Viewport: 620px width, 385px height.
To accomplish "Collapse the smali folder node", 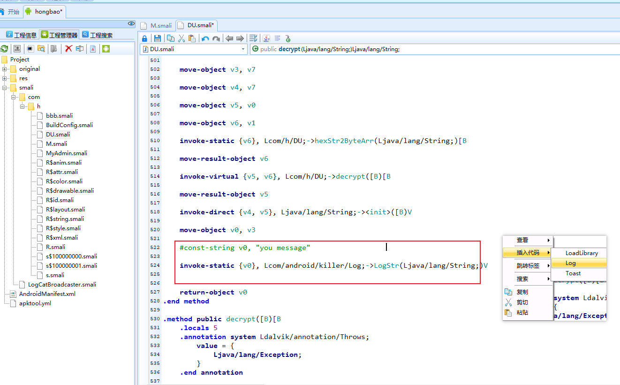I will (x=5, y=88).
